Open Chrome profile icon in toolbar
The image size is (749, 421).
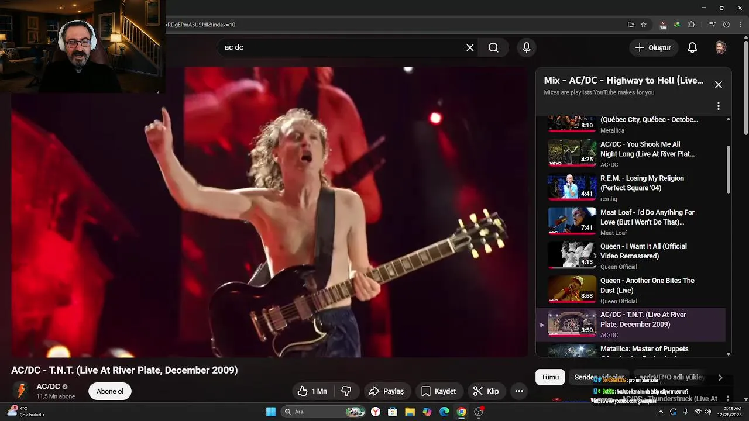pos(726,25)
